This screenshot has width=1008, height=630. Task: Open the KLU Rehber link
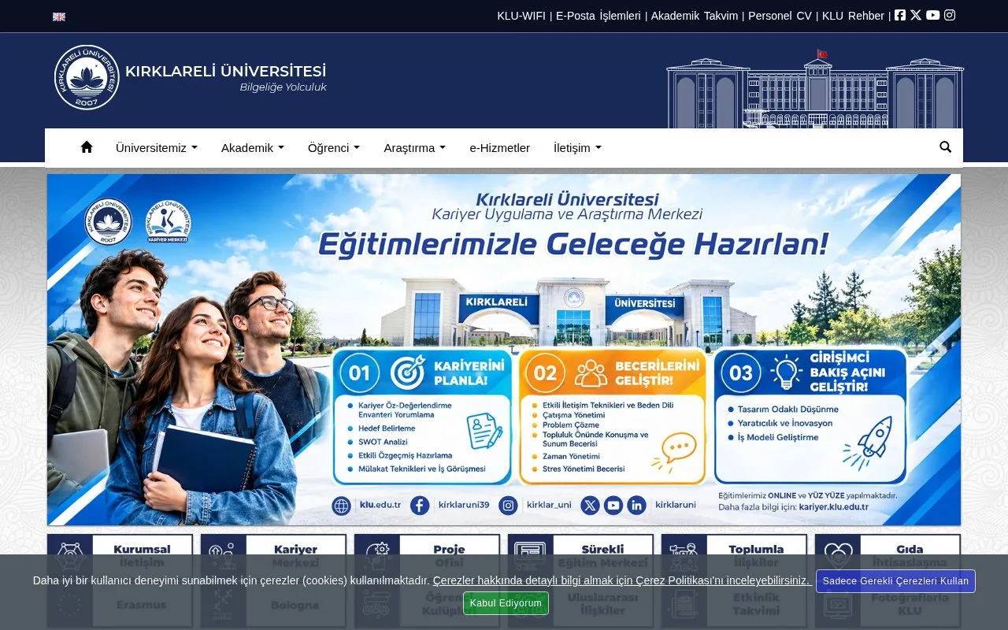(x=853, y=16)
